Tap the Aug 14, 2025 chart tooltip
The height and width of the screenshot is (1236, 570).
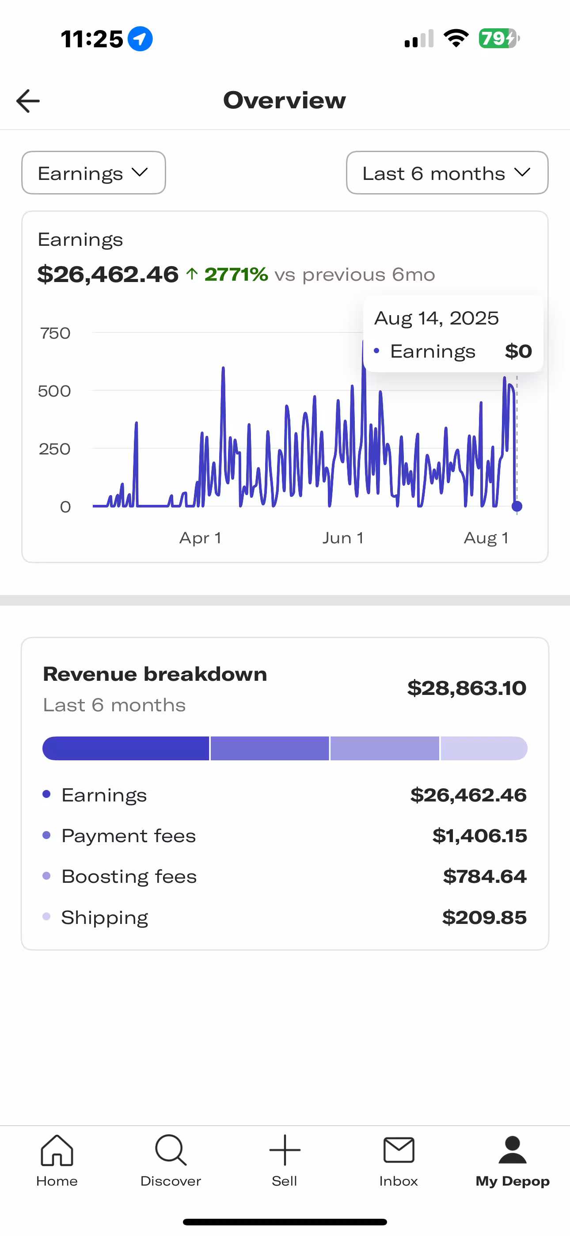pos(453,334)
